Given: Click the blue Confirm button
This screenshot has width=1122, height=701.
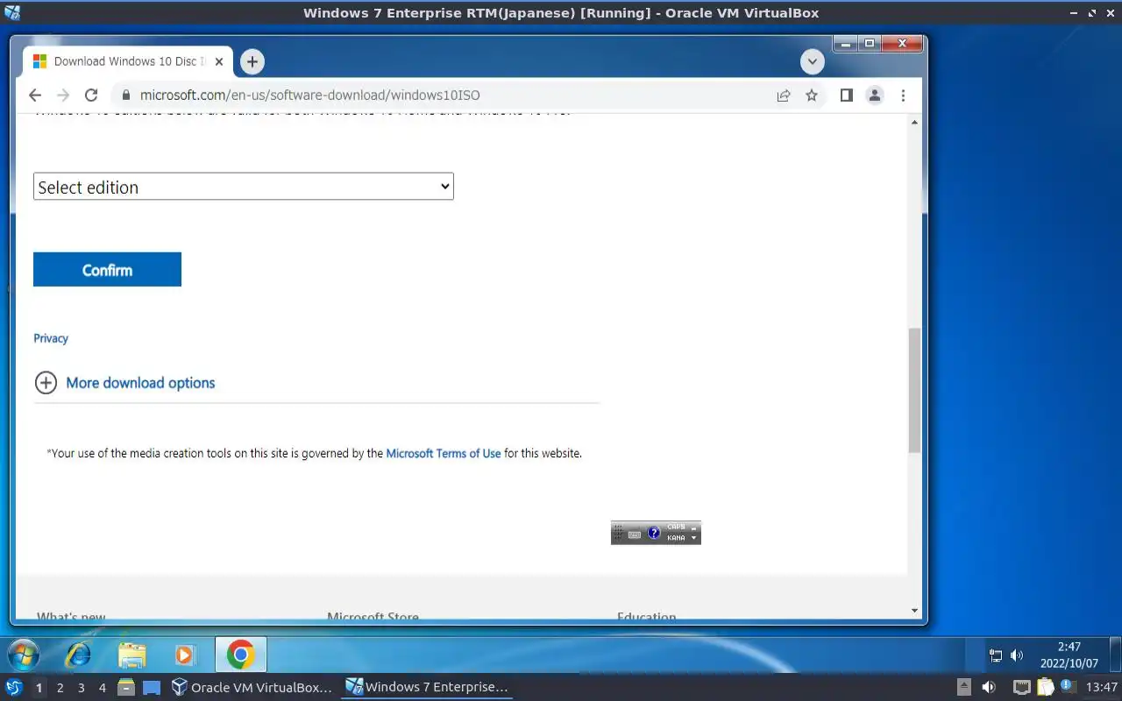Looking at the screenshot, I should coord(107,270).
